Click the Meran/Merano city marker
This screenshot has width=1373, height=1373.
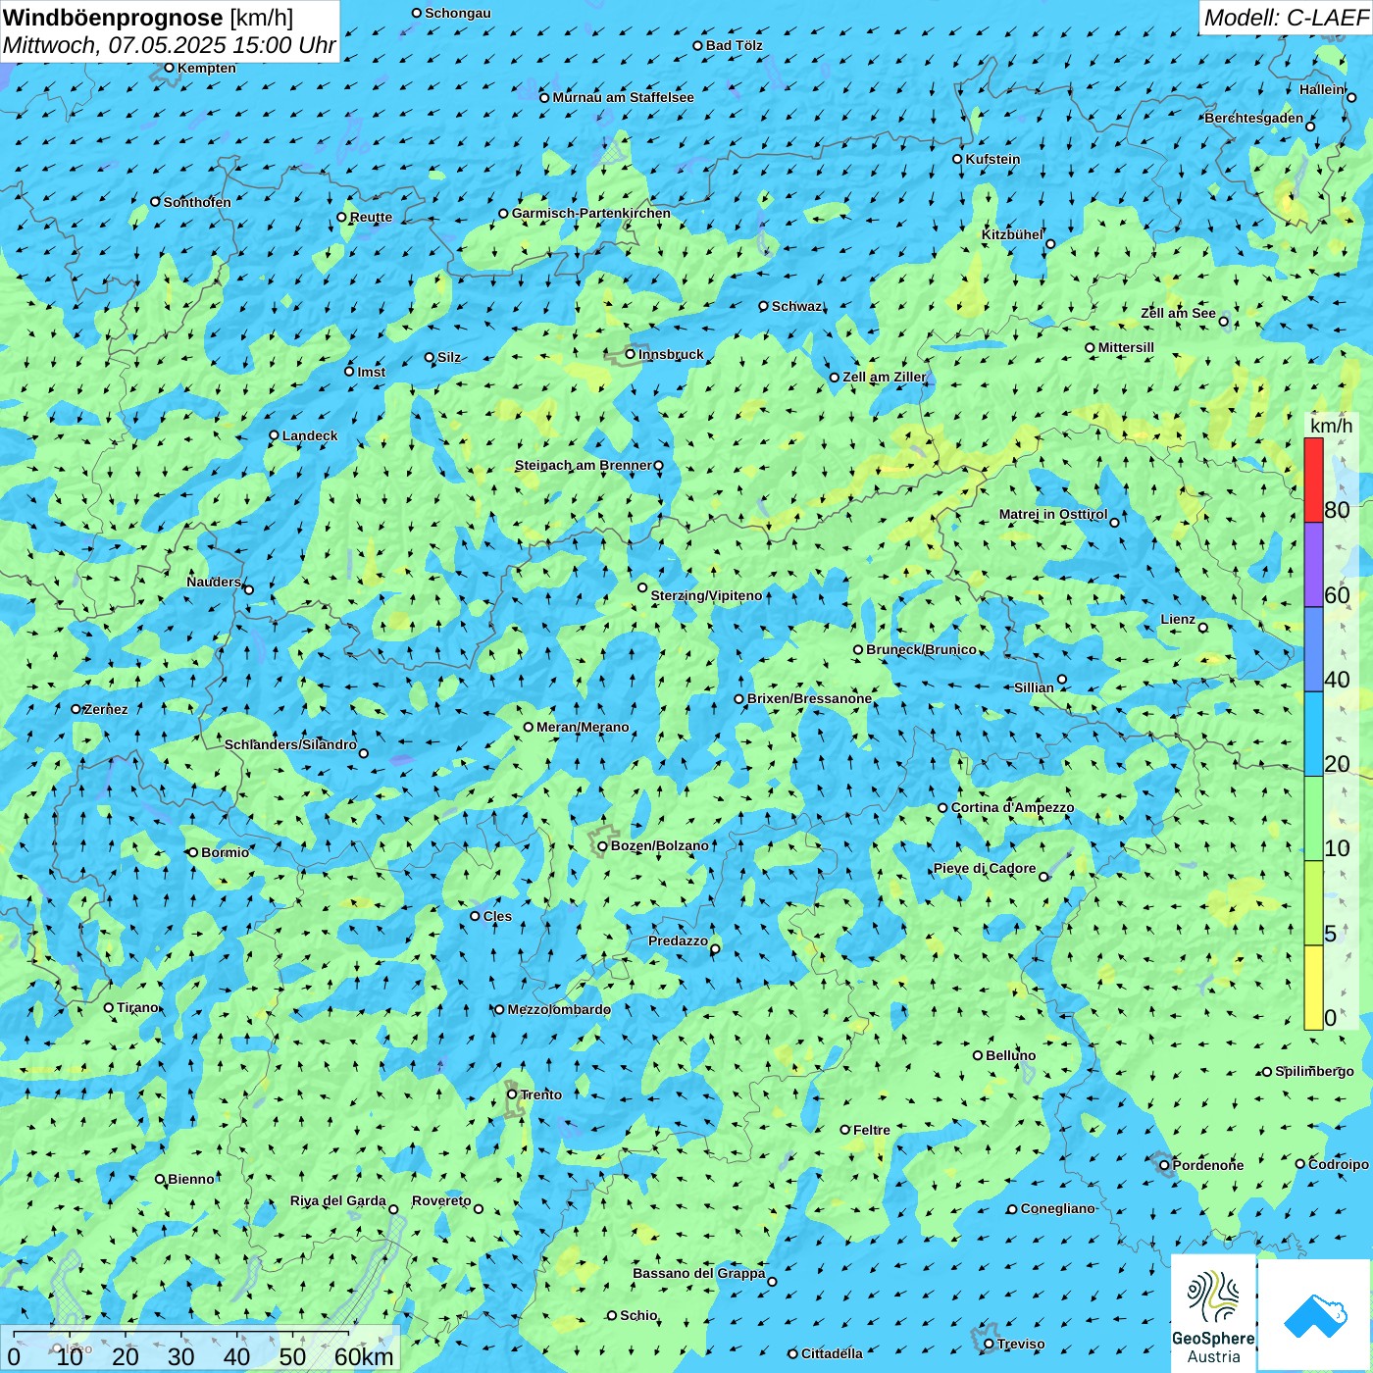529,727
